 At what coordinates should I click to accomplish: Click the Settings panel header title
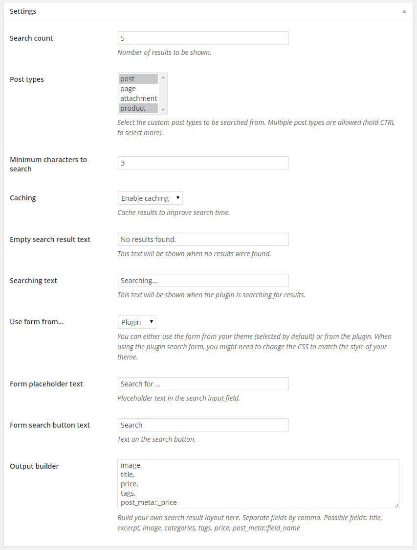coord(23,11)
